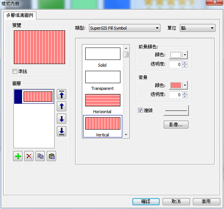Image resolution: width=224 pixels, height=209 pixels.
Task: Click the 確認 confirm button
Action: 146,202
